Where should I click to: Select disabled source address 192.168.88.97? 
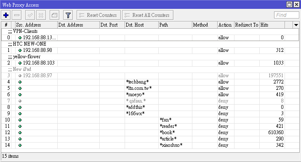(37, 76)
